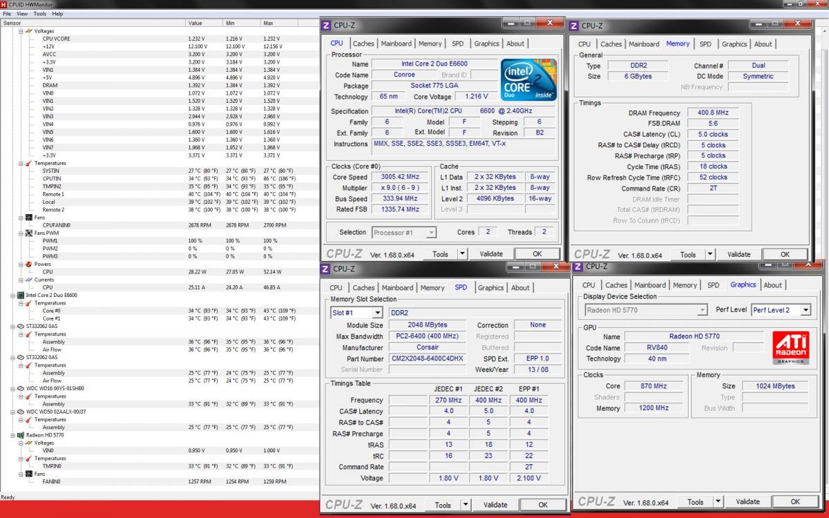Image resolution: width=829 pixels, height=518 pixels.
Task: Select the CPUTIN temperature row
Action: 159,179
